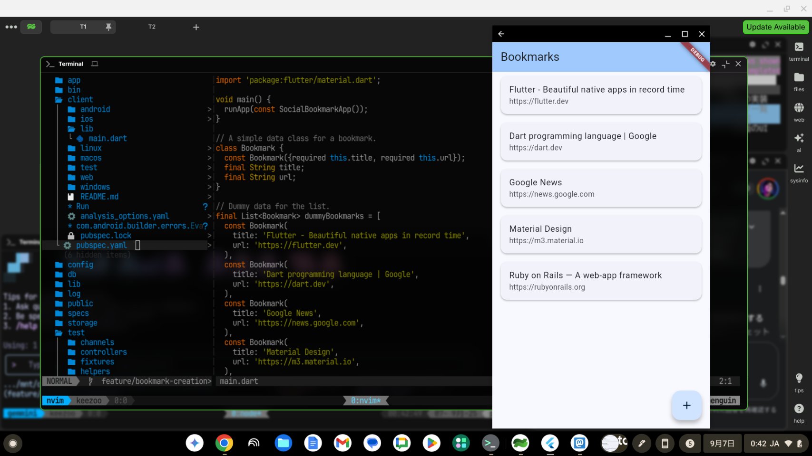Click the green Wave logo icon
This screenshot has width=812, height=456.
point(31,27)
